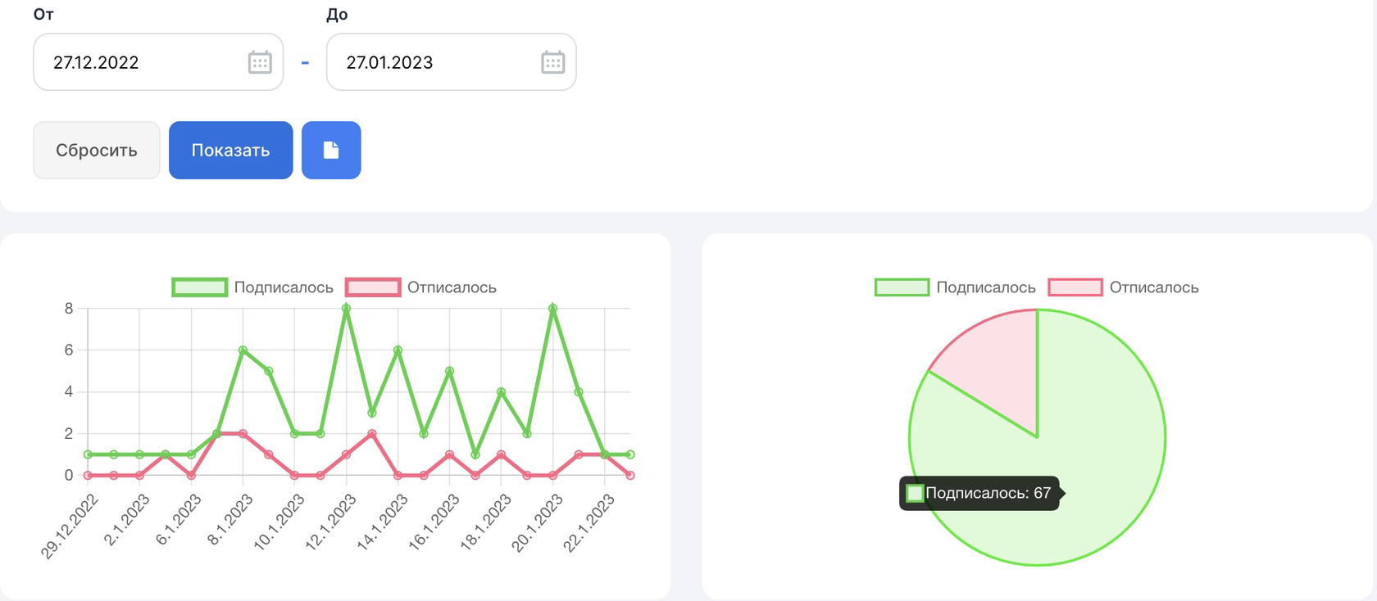Click the blue file export icon button

[331, 150]
